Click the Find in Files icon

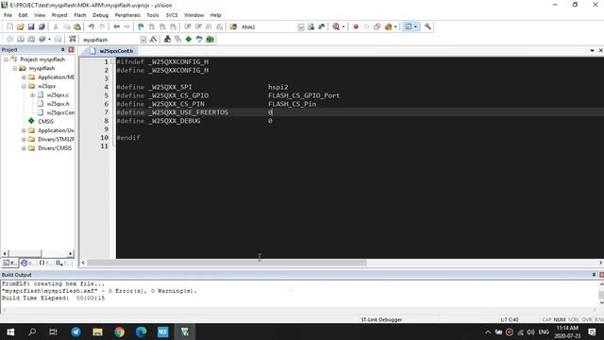233,26
